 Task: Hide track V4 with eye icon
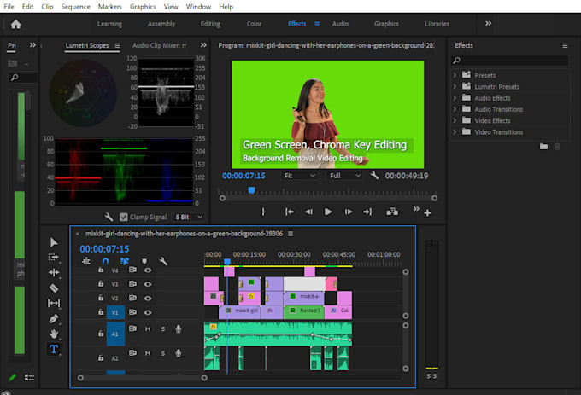[x=148, y=270]
